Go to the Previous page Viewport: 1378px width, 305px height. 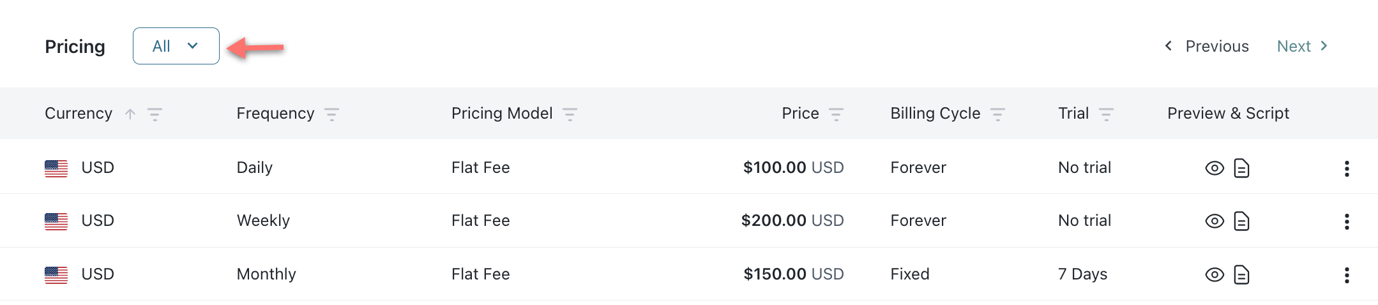(1207, 46)
